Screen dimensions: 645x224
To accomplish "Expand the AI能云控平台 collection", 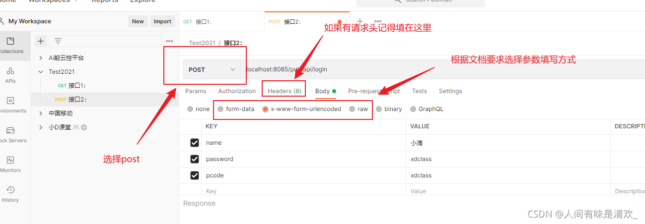I will 41,58.
